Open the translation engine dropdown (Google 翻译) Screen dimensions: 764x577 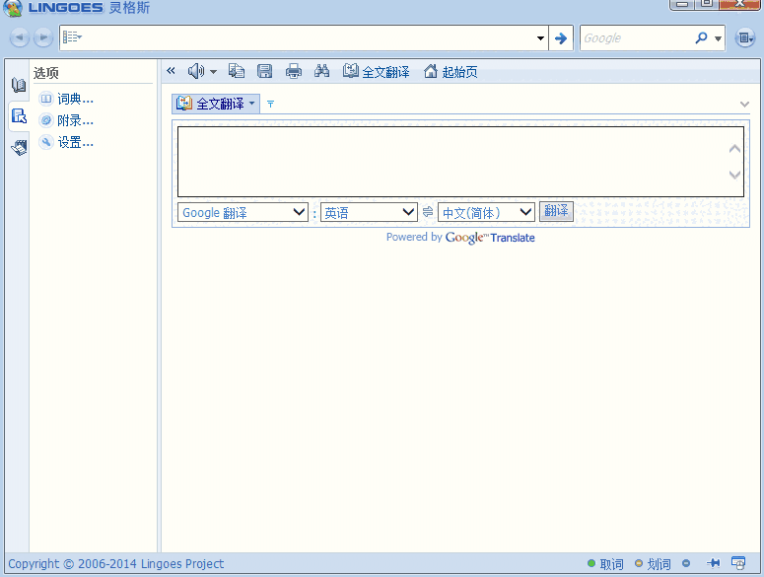click(243, 212)
